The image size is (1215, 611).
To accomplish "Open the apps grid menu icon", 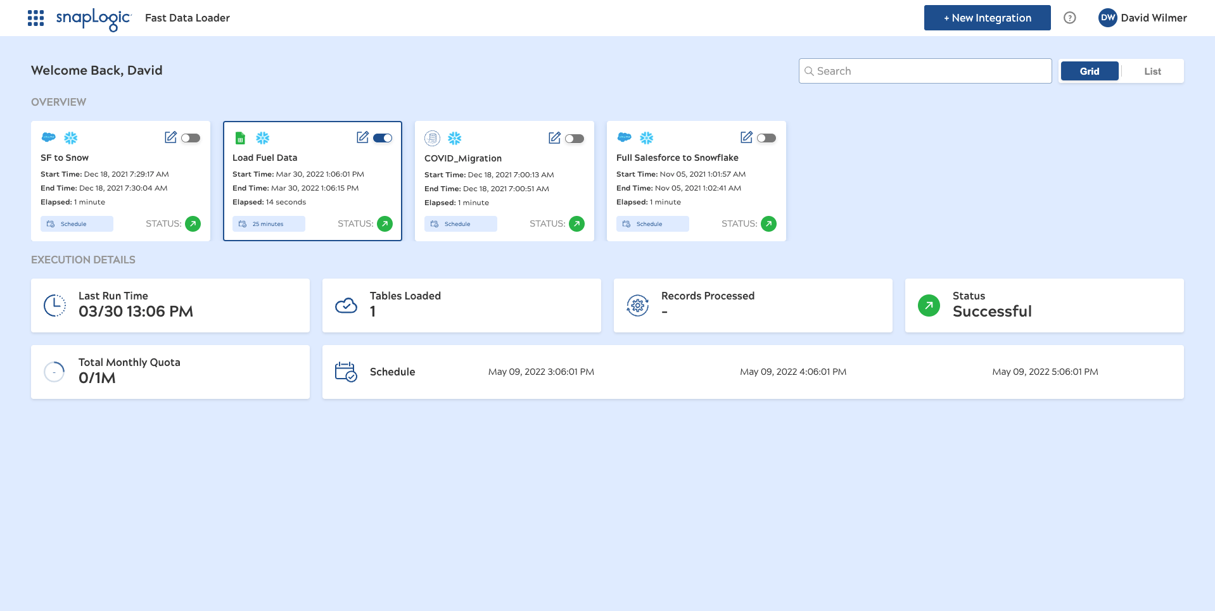I will coord(35,18).
